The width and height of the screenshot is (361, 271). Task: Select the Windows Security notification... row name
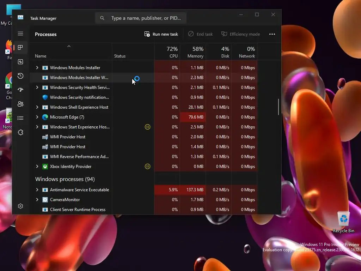[x=79, y=97]
